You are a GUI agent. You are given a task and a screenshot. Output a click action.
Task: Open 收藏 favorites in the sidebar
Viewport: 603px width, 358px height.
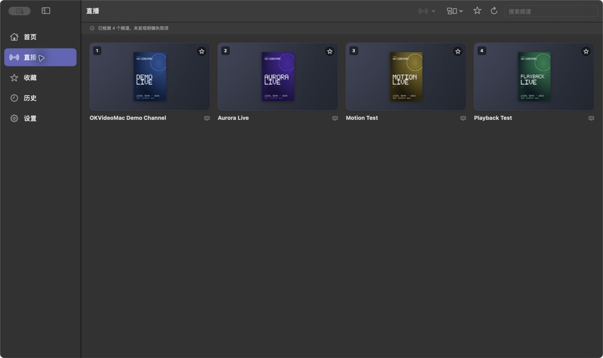(x=40, y=78)
